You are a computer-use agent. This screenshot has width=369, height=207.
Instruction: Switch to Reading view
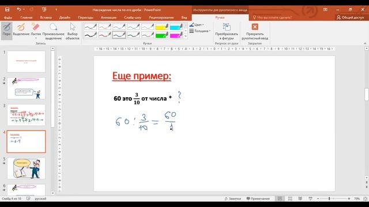coord(300,198)
